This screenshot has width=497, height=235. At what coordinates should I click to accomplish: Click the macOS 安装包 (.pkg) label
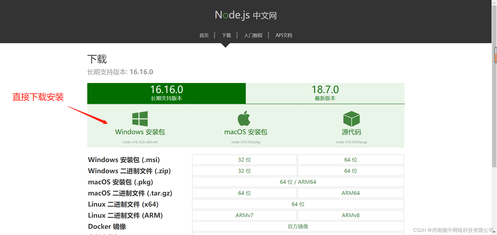120,182
